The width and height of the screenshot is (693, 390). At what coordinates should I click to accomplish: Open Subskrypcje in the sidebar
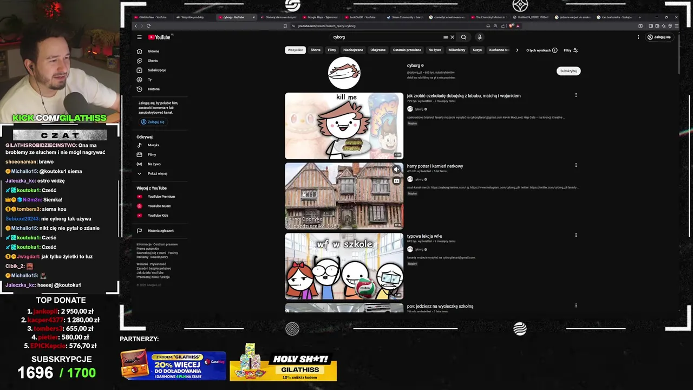(x=156, y=70)
